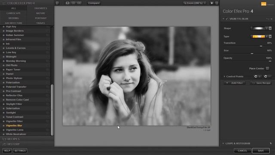Image resolution: width=275 pixels, height=155 pixels.
Task: Click the Add Filter button
Action: tap(235, 83)
